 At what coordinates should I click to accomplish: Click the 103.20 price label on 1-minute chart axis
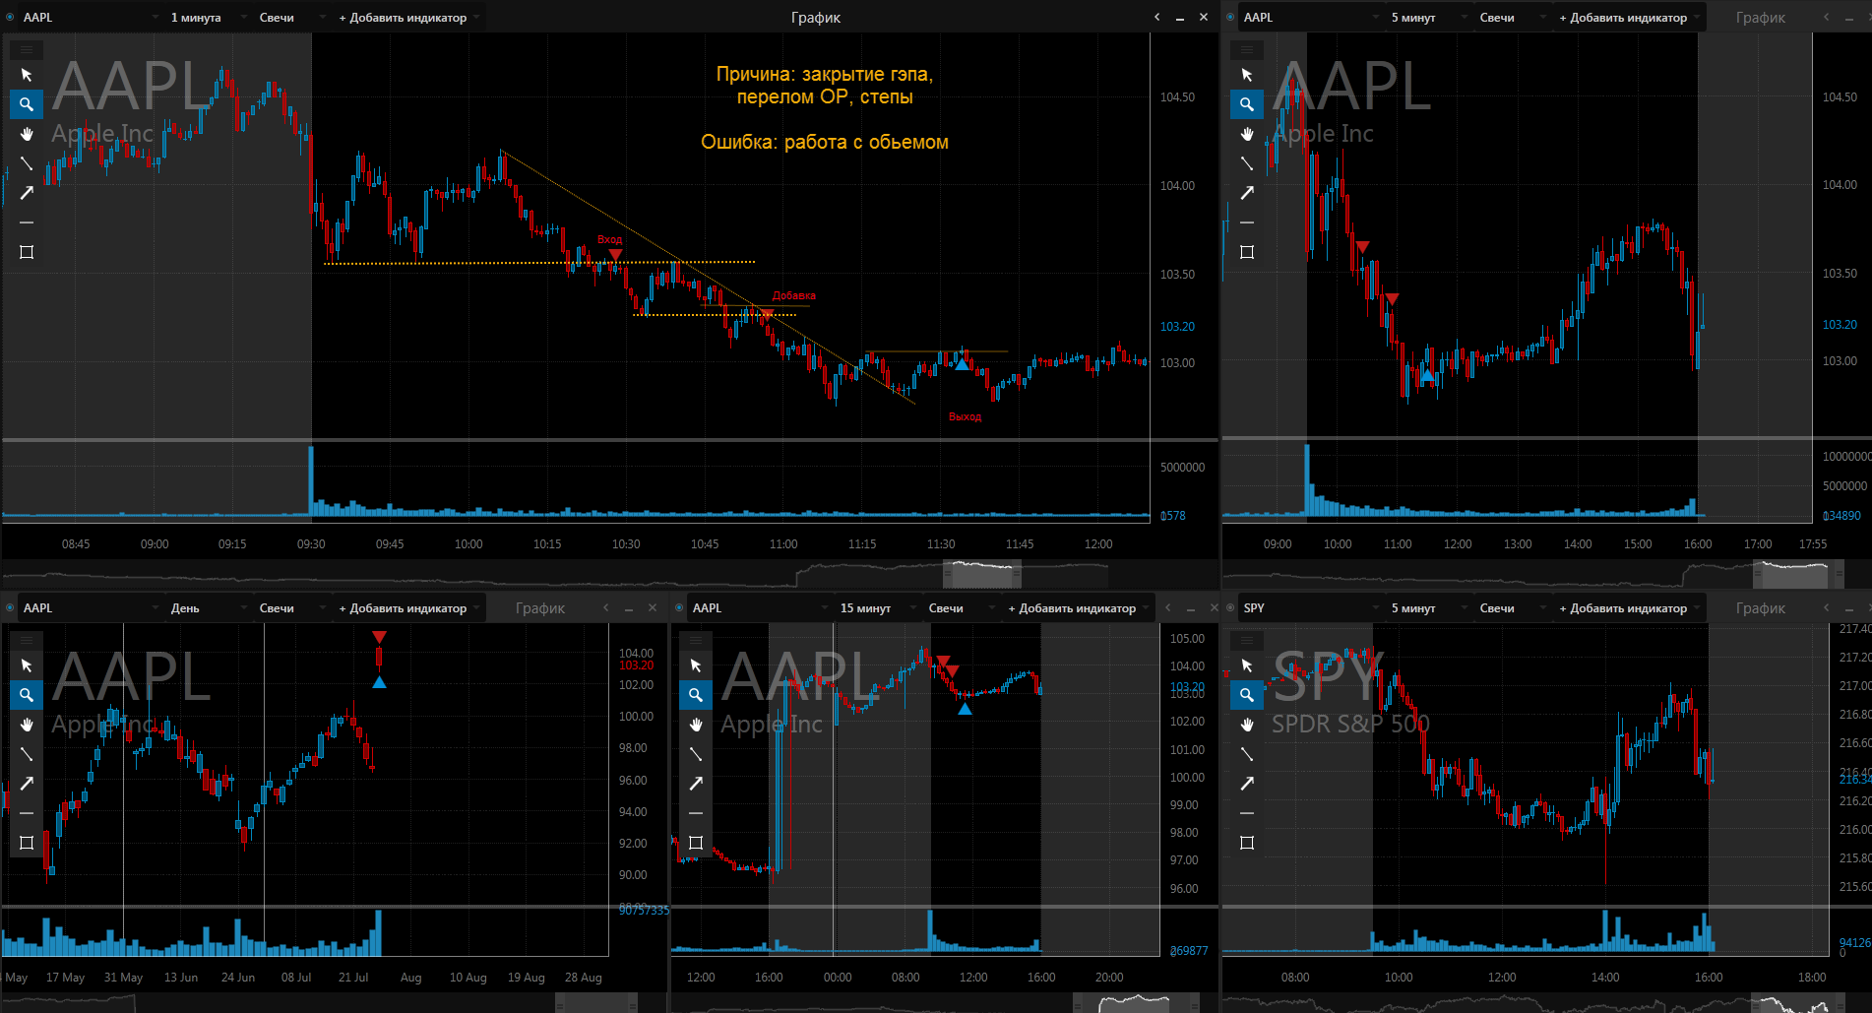pyautogui.click(x=1177, y=327)
